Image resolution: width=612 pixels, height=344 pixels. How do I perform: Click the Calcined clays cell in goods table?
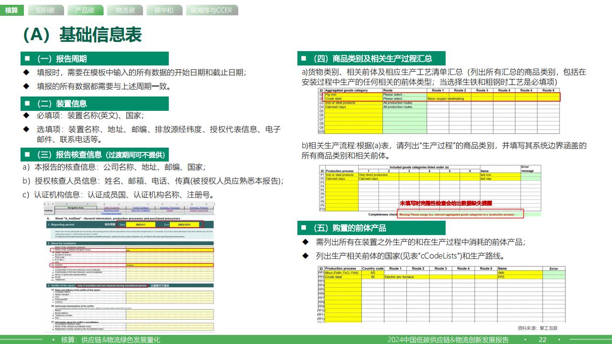(x=353, y=107)
